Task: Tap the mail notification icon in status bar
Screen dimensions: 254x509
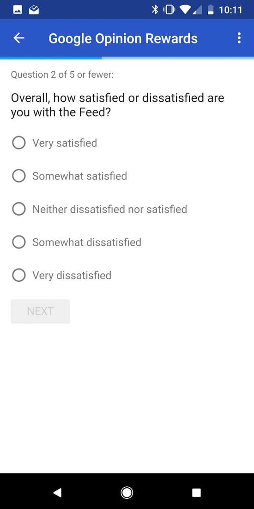Action: point(34,10)
